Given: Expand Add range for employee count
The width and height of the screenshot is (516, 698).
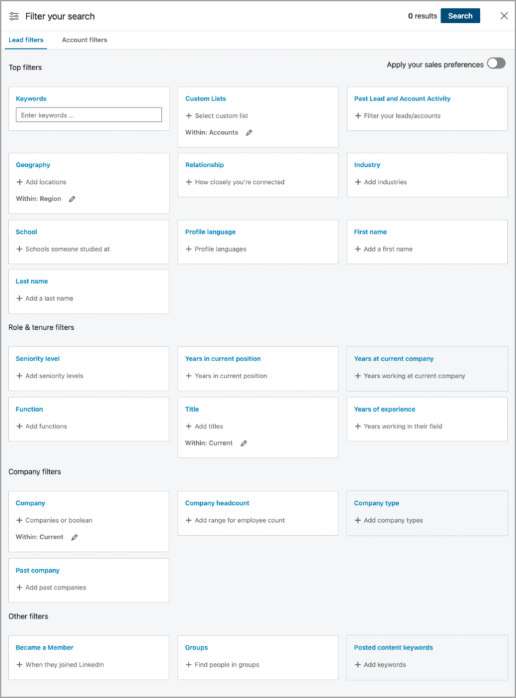Looking at the screenshot, I should (x=235, y=520).
